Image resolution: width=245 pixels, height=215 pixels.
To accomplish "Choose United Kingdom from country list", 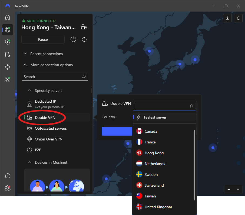I will point(164,207).
